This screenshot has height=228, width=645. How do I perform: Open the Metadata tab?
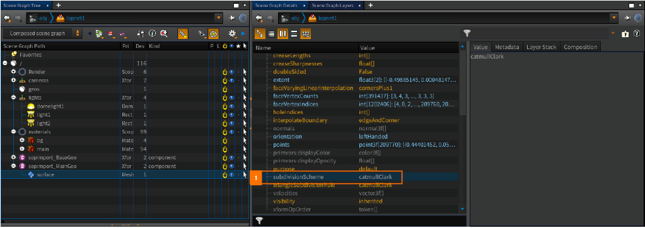[x=508, y=47]
